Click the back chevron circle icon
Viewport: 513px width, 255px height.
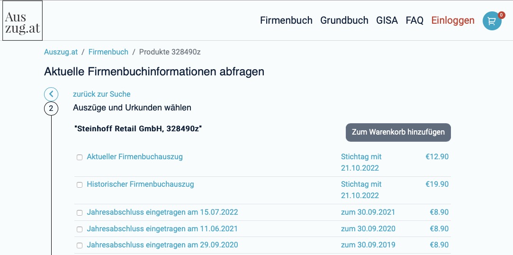(51, 94)
